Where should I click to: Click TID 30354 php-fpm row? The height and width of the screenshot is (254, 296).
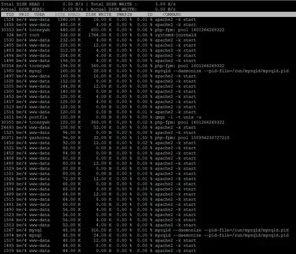point(7,66)
